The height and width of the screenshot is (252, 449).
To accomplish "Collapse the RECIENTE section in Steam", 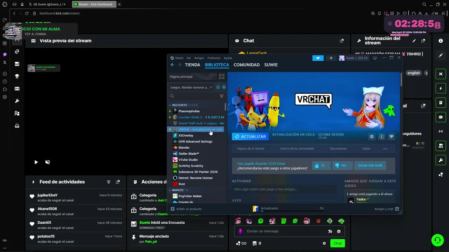I will (x=170, y=105).
